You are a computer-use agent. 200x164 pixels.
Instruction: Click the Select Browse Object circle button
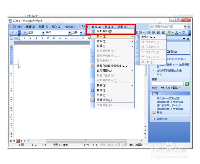(145, 134)
